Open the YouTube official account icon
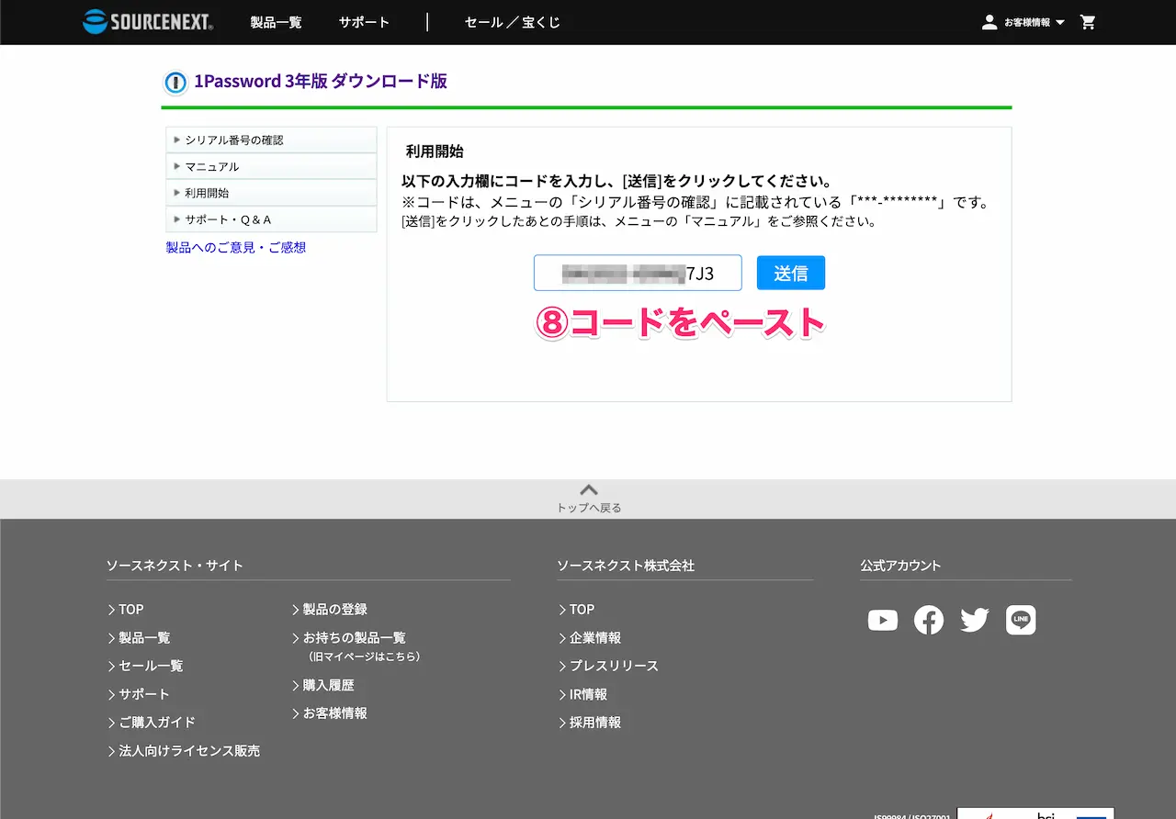The image size is (1176, 819). 882,621
